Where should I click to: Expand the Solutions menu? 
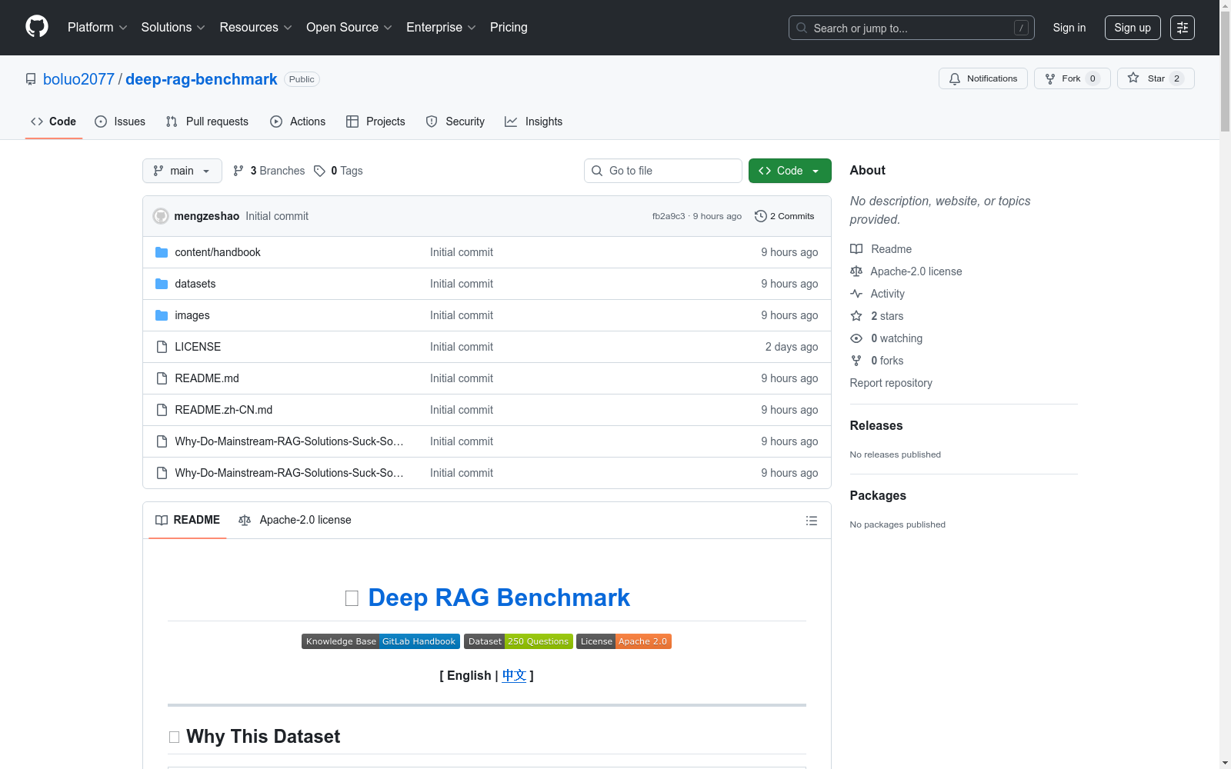[x=173, y=28]
